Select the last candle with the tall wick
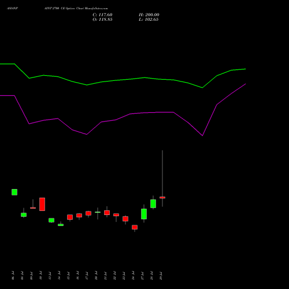Screen dimensions: 289x289 pos(162,198)
